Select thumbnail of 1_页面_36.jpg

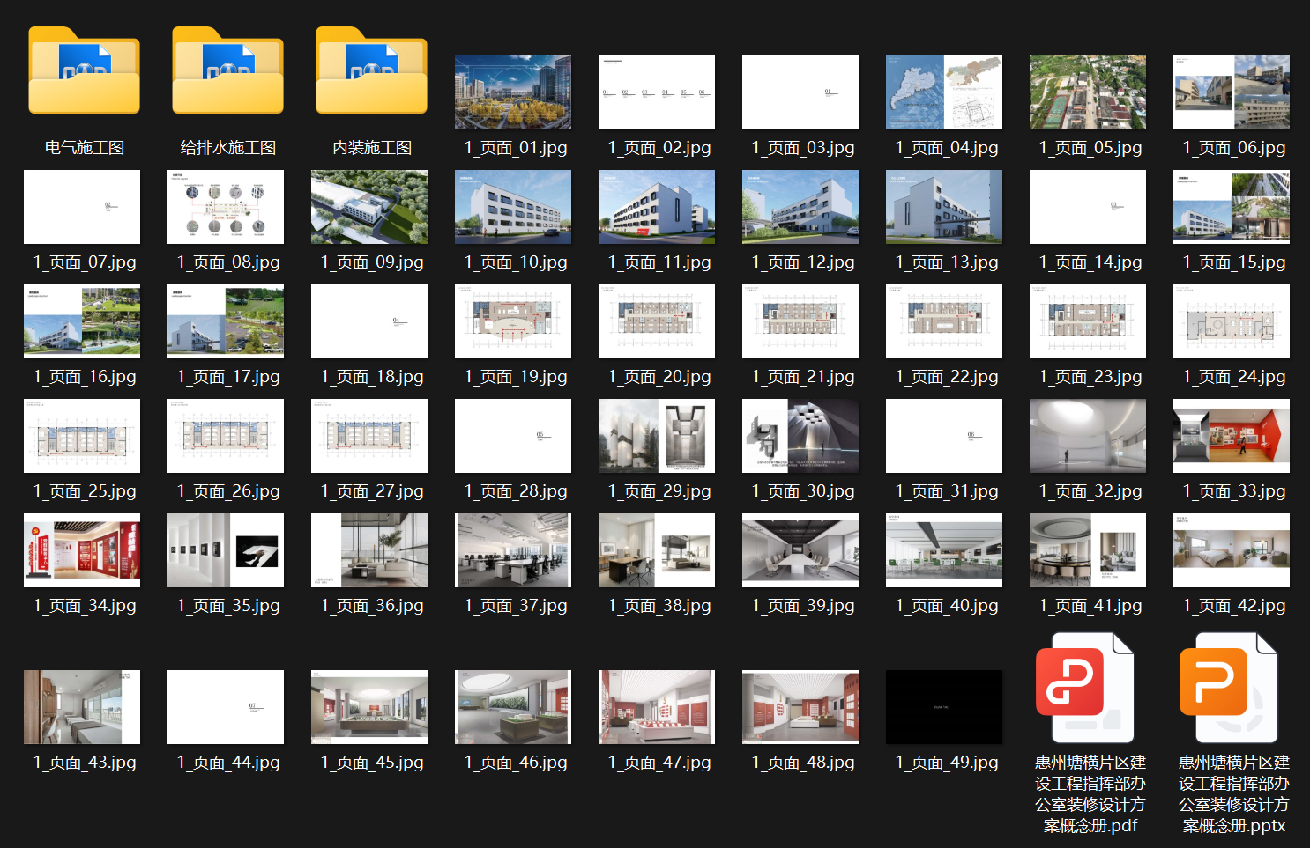[x=369, y=550]
